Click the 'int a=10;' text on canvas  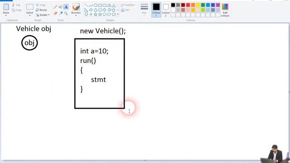click(94, 51)
